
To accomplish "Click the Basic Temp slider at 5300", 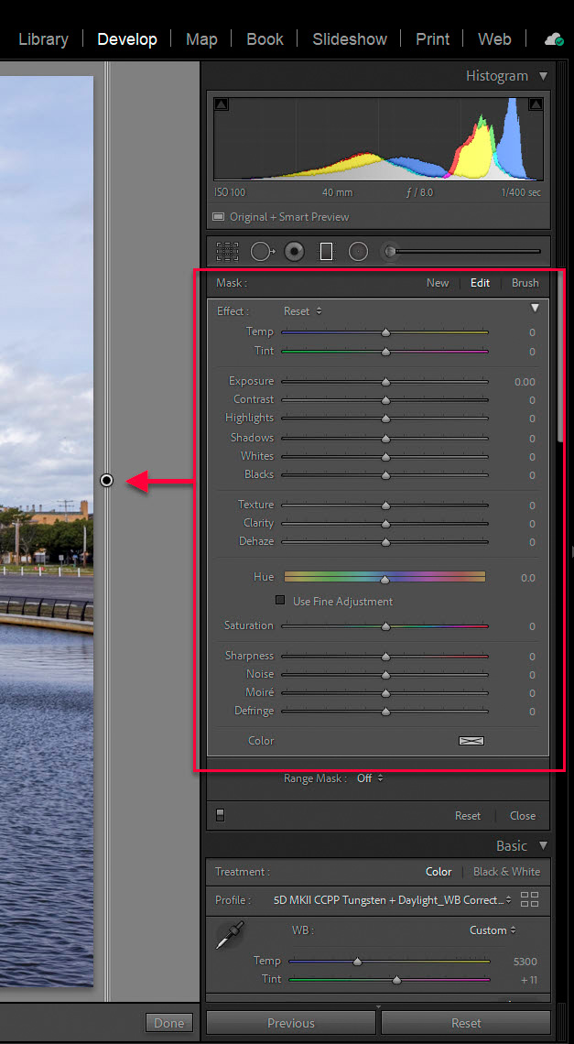I will pyautogui.click(x=358, y=962).
